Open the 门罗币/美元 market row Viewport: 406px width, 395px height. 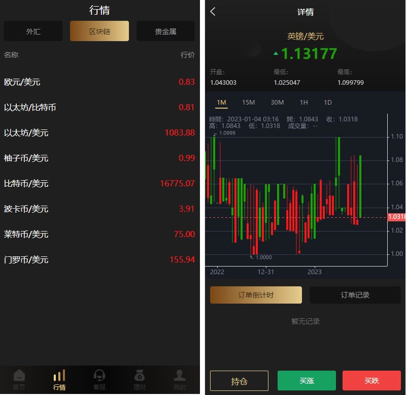tap(99, 260)
